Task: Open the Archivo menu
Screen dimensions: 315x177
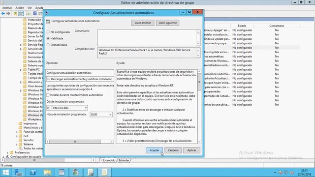Action: pyautogui.click(x=7, y=8)
